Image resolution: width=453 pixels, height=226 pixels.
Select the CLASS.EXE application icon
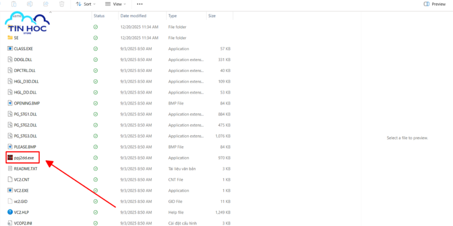click(x=10, y=49)
